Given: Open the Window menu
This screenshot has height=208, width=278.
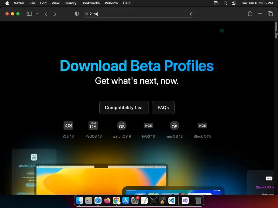Looking at the screenshot, I should [111, 3].
